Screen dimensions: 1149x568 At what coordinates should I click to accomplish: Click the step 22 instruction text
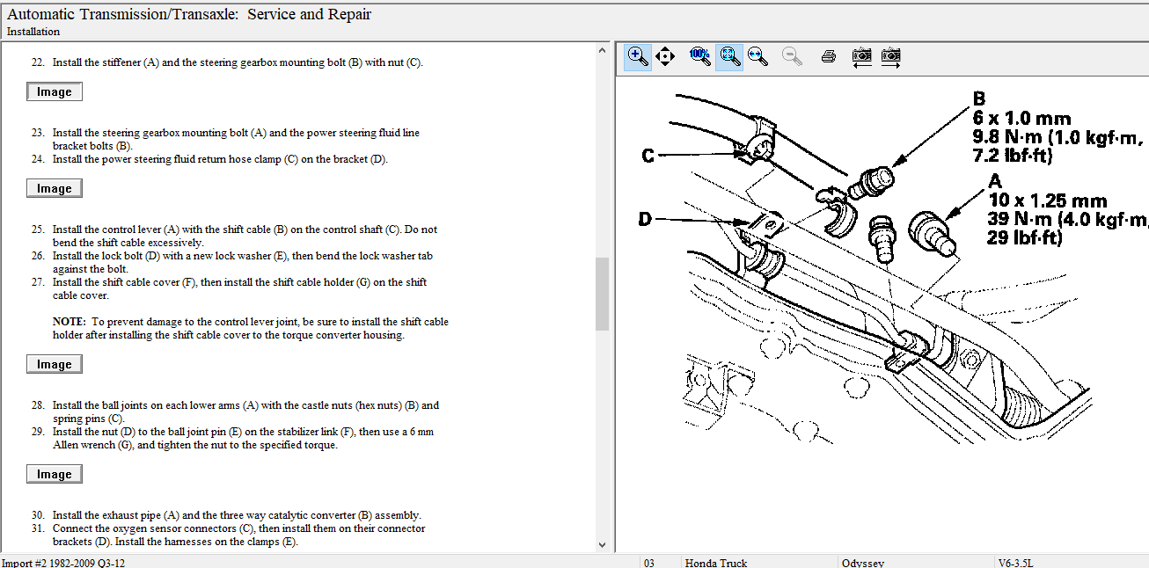pyautogui.click(x=238, y=62)
